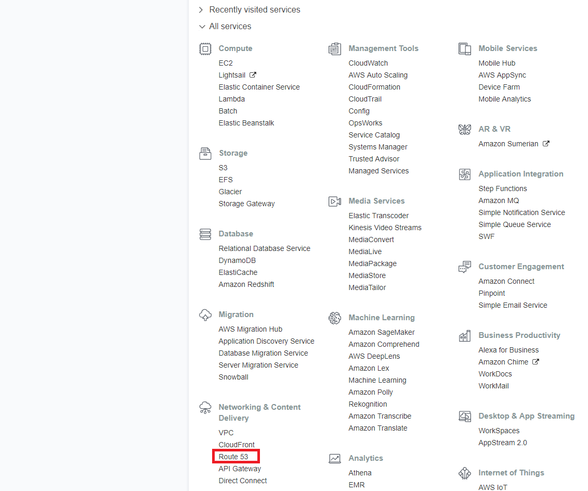Click the Analytics chart icon
The image size is (588, 491).
(x=335, y=458)
